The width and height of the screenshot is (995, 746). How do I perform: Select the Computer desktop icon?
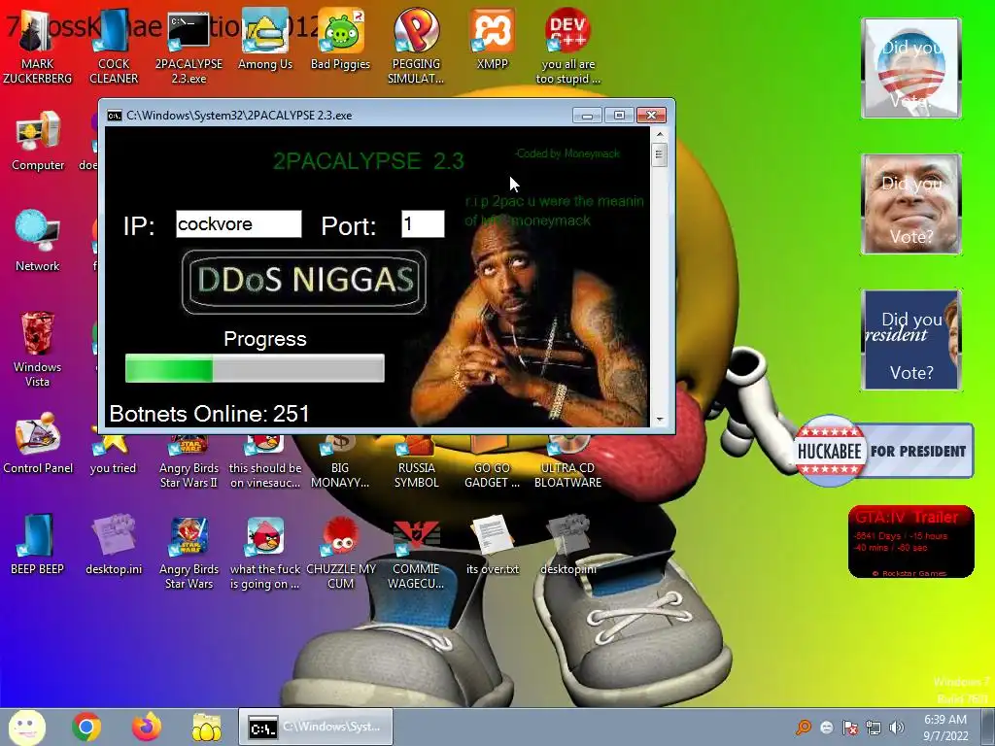[x=38, y=141]
